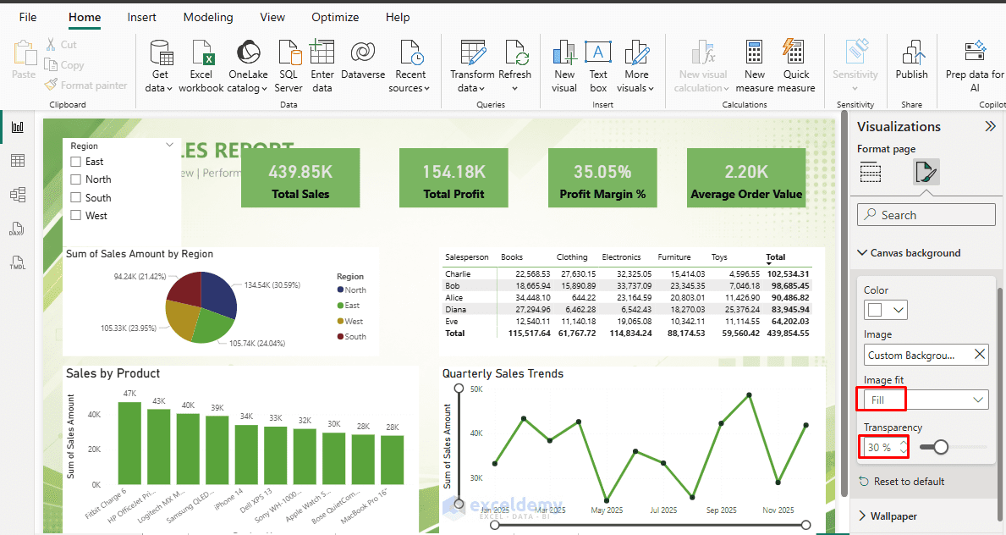
Task: Open the File menu
Action: (x=28, y=17)
